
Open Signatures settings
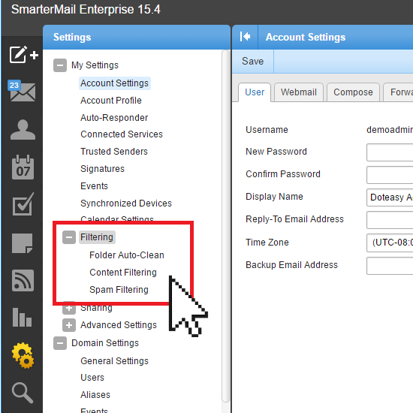click(102, 169)
